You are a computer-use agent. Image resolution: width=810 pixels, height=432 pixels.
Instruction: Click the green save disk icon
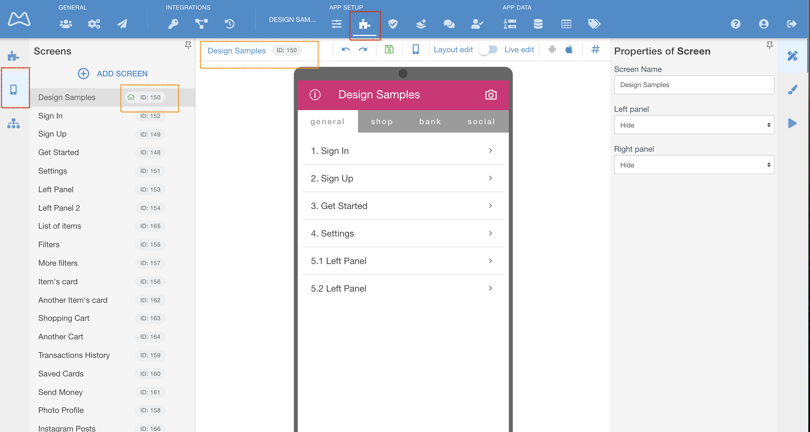389,49
